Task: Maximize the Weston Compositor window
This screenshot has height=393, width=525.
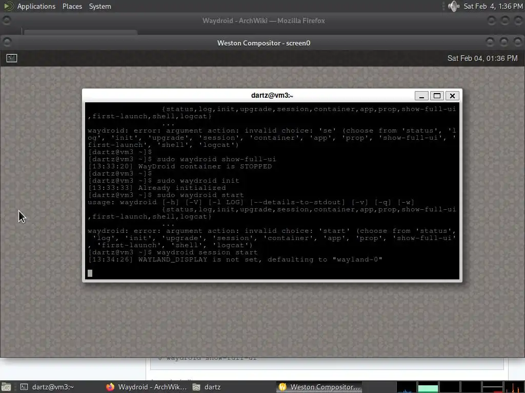Action: tap(504, 42)
